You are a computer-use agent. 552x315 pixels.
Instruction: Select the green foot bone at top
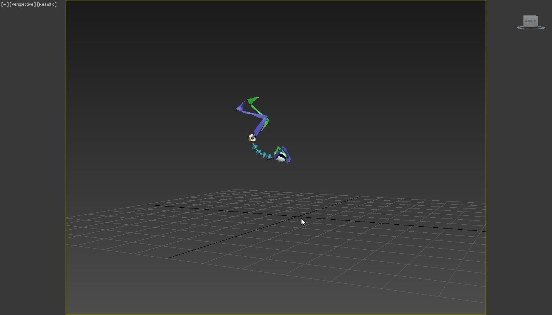(x=253, y=100)
